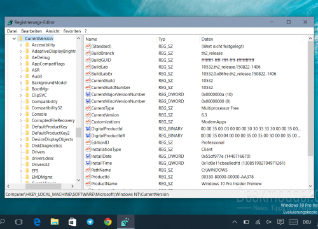
Task: Expand the ClipSVC key
Action: [x=21, y=95]
